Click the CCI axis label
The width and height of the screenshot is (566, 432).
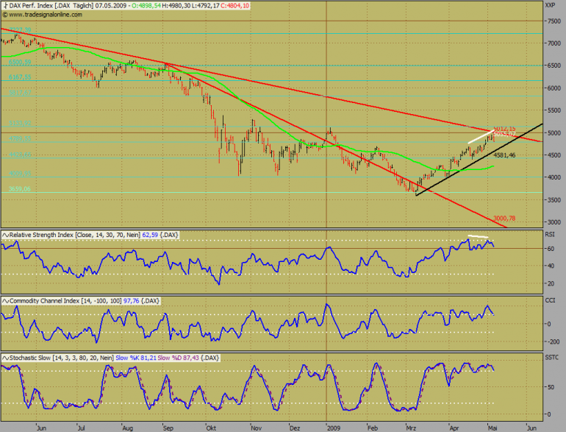[x=550, y=300]
